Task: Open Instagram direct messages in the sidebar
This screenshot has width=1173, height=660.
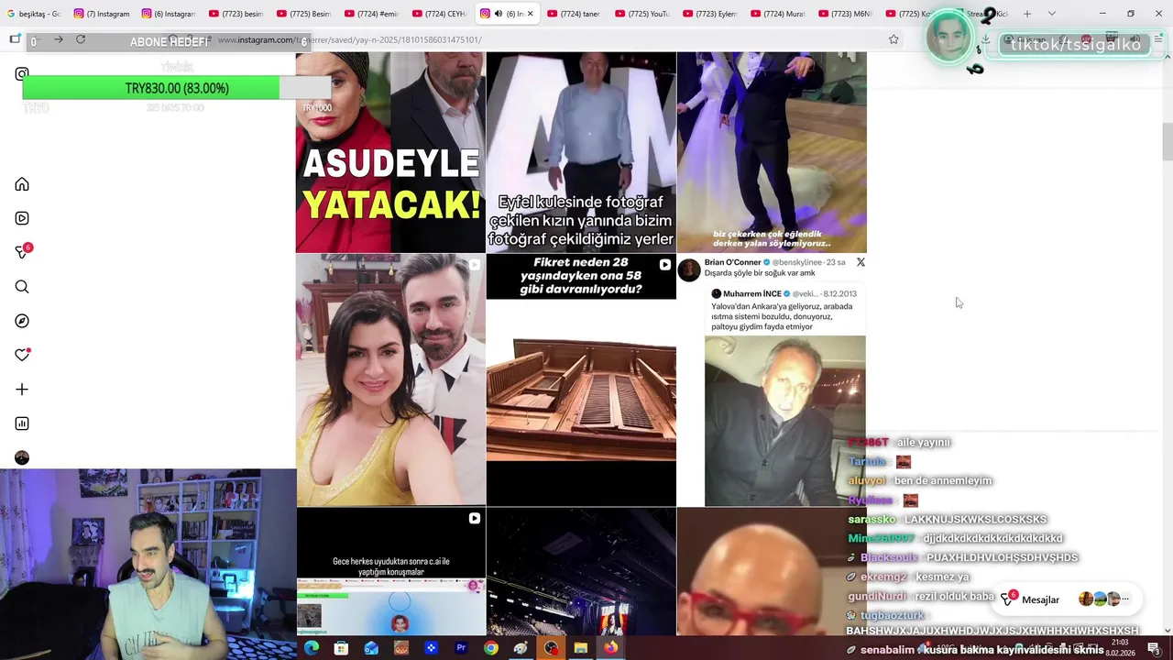Action: pos(23,252)
